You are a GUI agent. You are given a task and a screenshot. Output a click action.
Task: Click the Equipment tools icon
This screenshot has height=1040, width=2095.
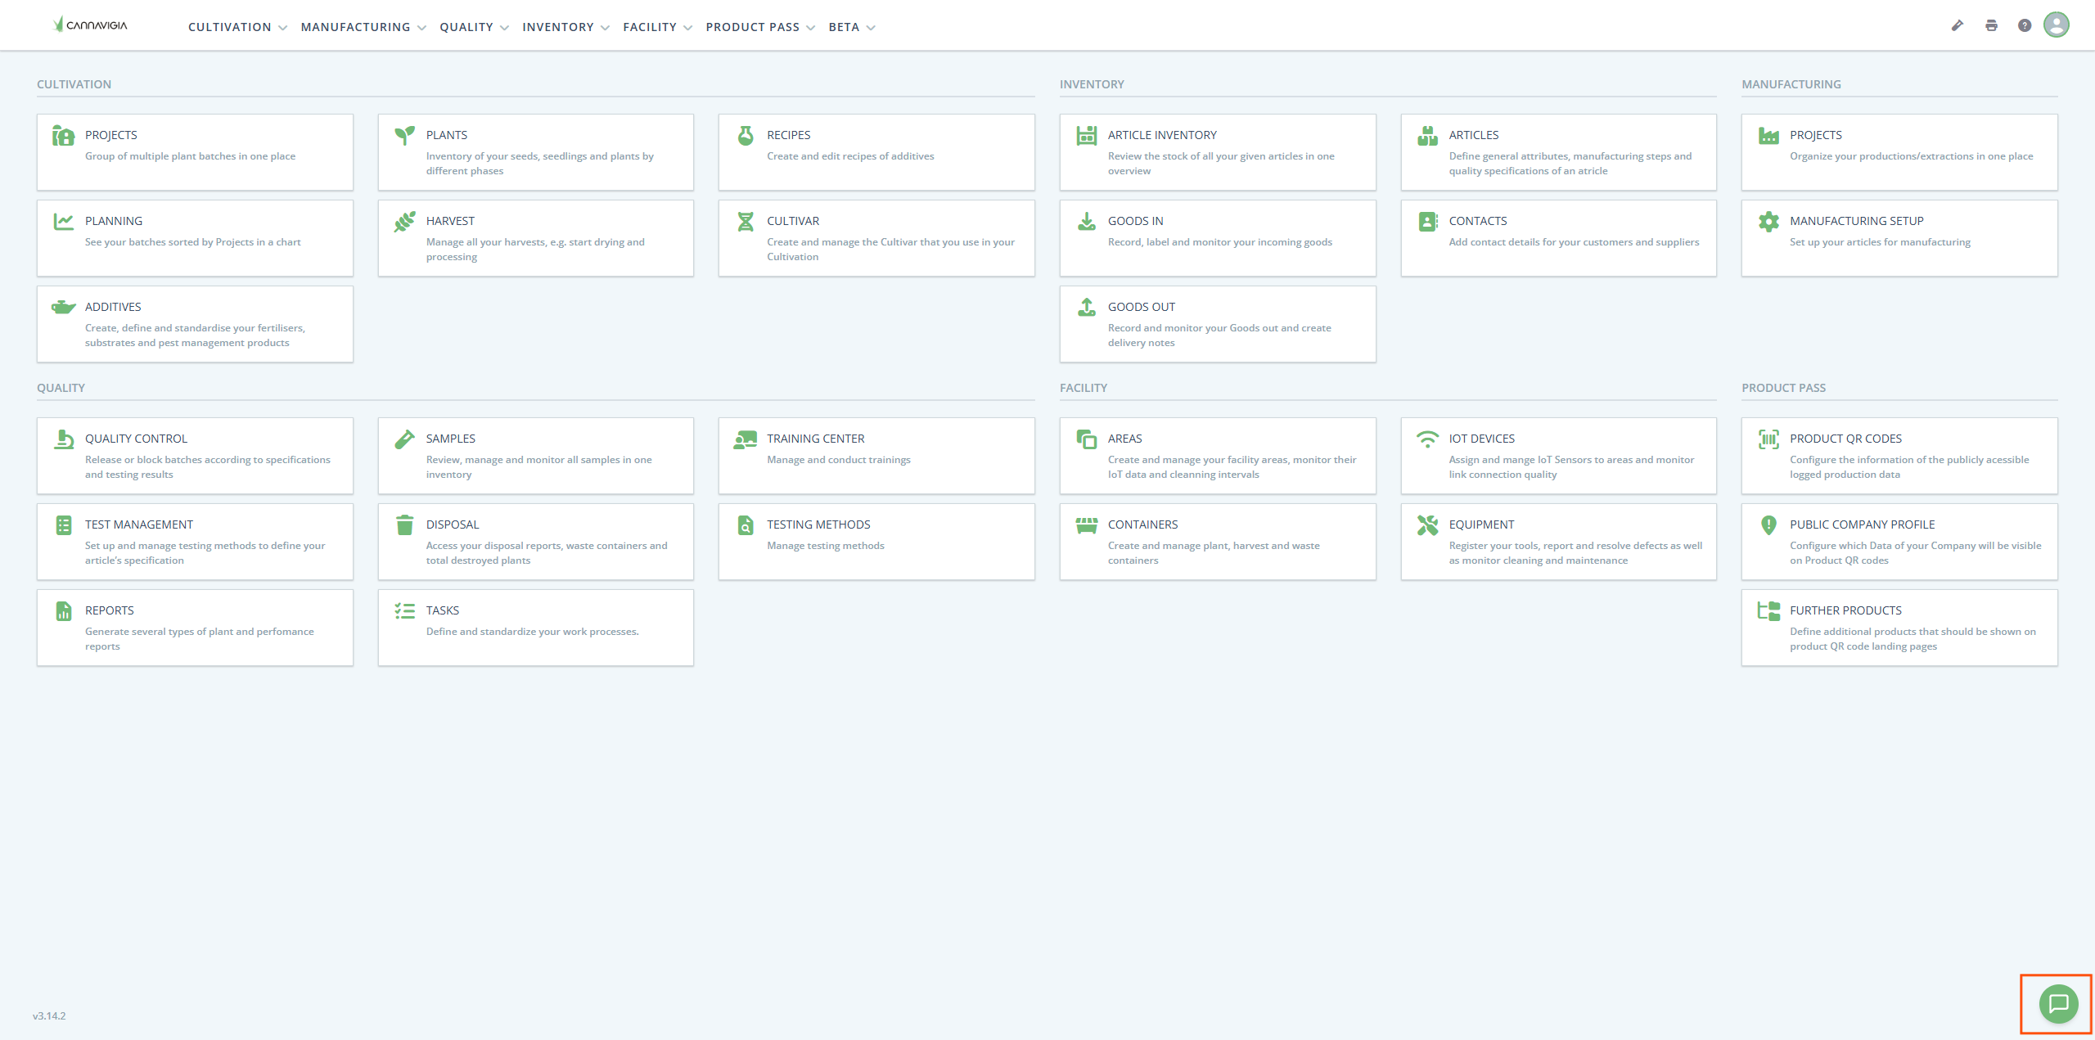(1427, 525)
